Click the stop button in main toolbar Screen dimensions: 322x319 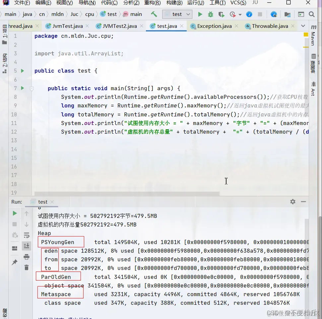tap(260, 14)
